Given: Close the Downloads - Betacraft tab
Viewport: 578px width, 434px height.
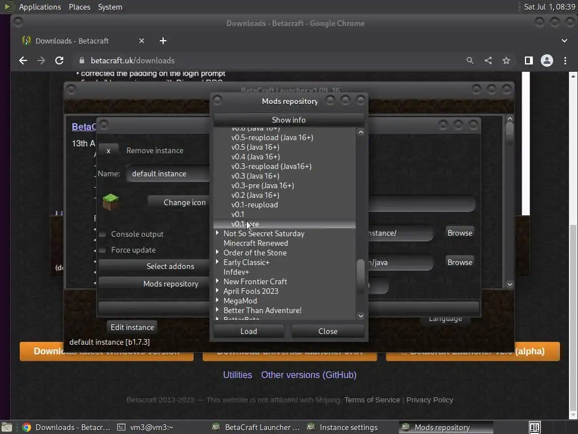Looking at the screenshot, I should tap(142, 41).
